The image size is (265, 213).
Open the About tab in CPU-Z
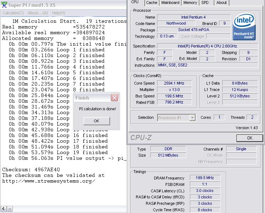click(x=222, y=2)
